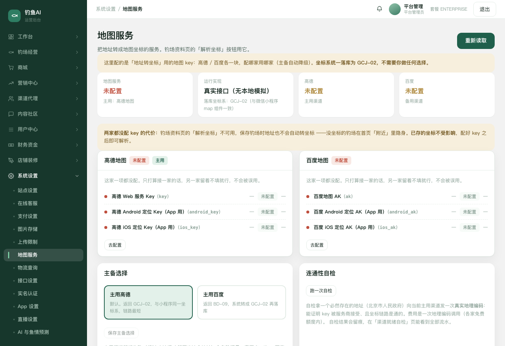This screenshot has width=505, height=346.
Task: Select the 主用百度 option card
Action: pos(242,302)
